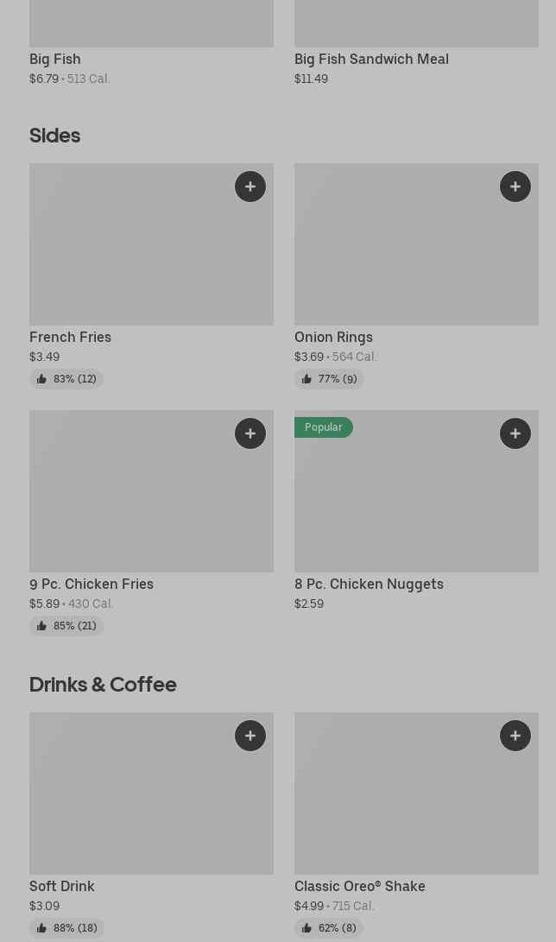Add Onion Rings with the plus icon

(x=515, y=187)
